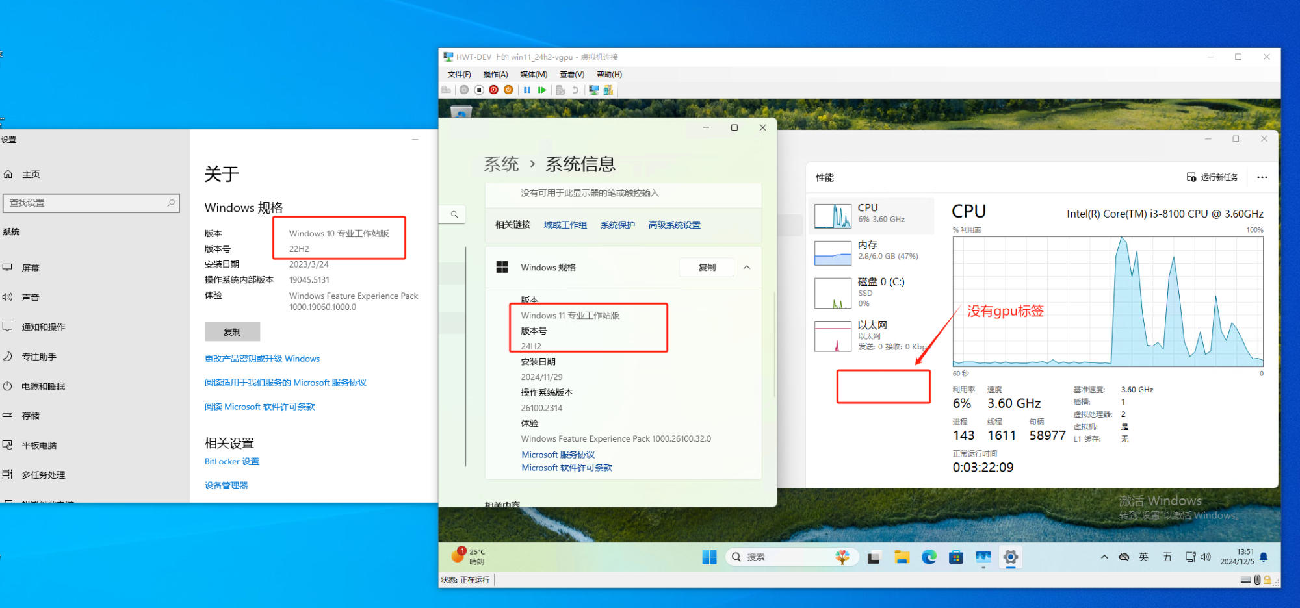Click the orange Save state VM icon
Viewport: 1300px width, 608px height.
(508, 90)
